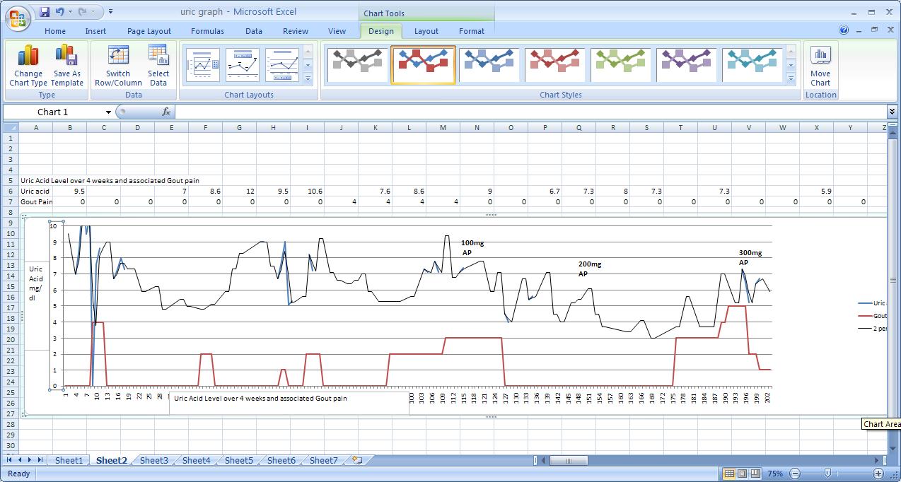This screenshot has height=482, width=901.
Task: Open the Name Box dropdown
Action: [x=108, y=112]
